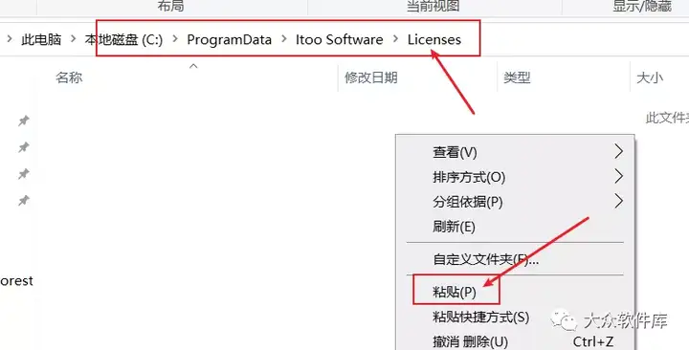The height and width of the screenshot is (350, 689).
Task: Click 此电脑 in the address breadcrumb
Action: [41, 39]
